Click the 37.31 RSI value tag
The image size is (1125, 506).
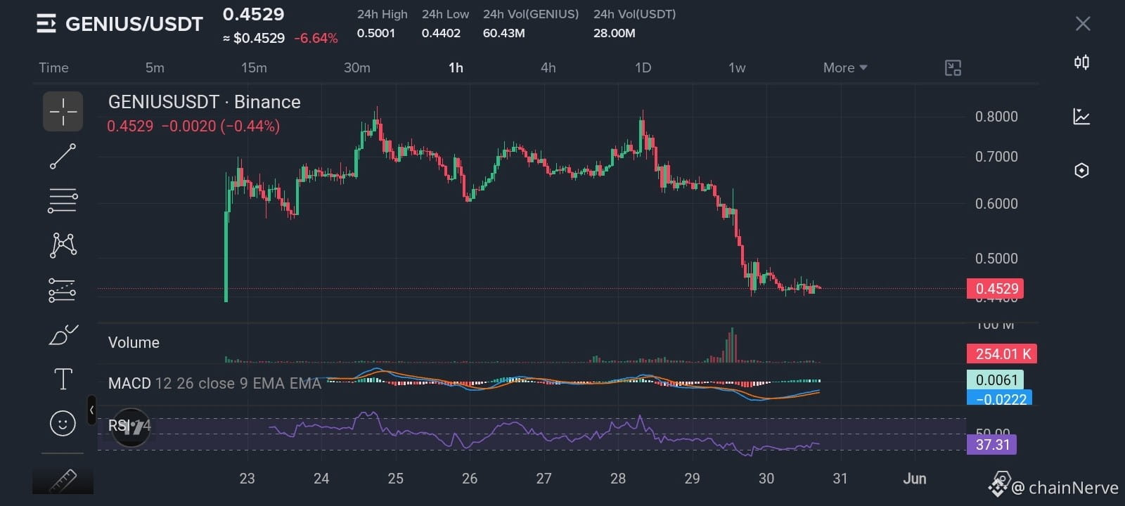[991, 445]
